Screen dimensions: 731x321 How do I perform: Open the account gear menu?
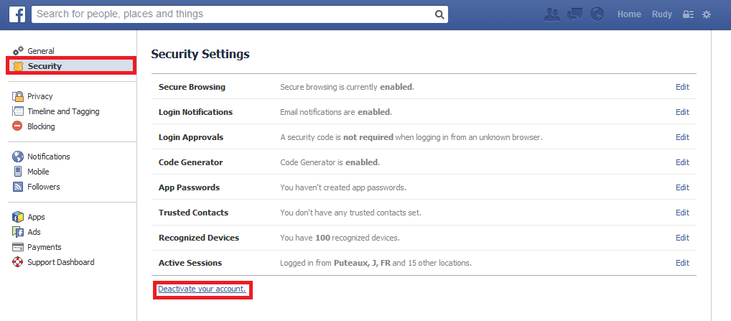click(x=707, y=14)
